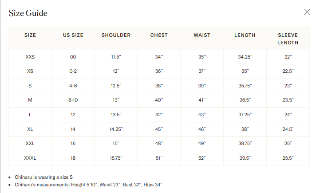The width and height of the screenshot is (316, 193).
Task: Click the SHOULDER column header
Action: (x=116, y=35)
